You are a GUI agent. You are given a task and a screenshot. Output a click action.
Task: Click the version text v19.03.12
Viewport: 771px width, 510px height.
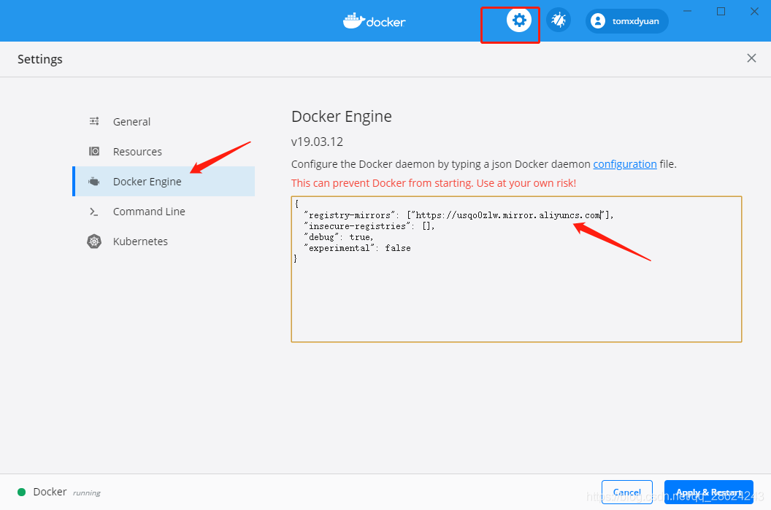(x=317, y=142)
